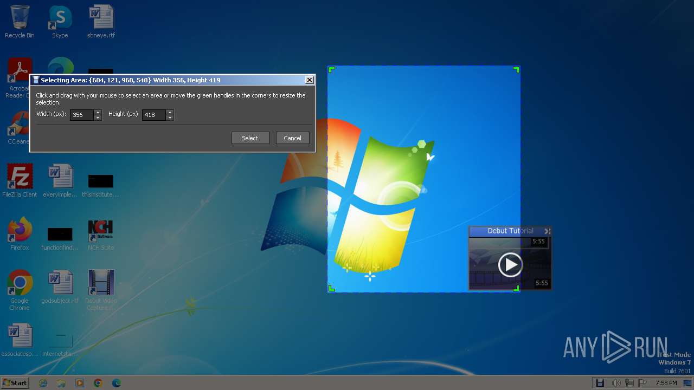Open the Recycle Bin desktop icon
The width and height of the screenshot is (694, 390).
pyautogui.click(x=20, y=22)
